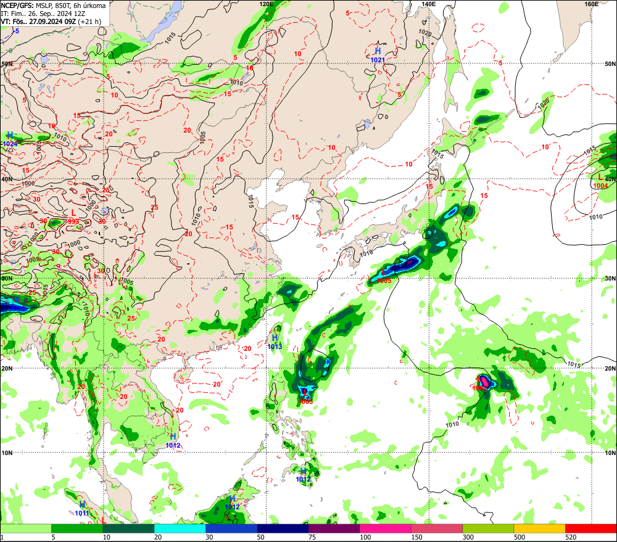The height and width of the screenshot is (542, 617).
Task: Click the cyan 20–30 legend swatch
Action: pos(180,528)
